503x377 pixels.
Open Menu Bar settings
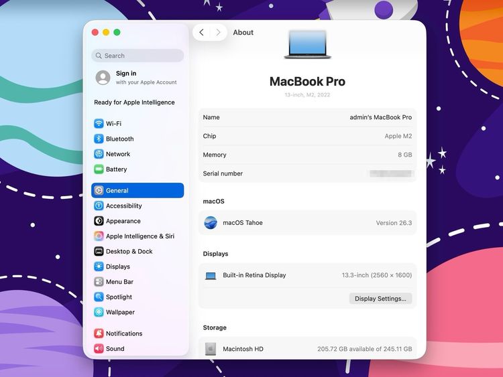pyautogui.click(x=137, y=282)
